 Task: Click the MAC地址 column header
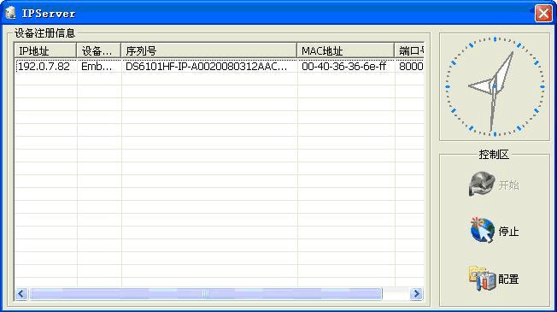pos(346,50)
